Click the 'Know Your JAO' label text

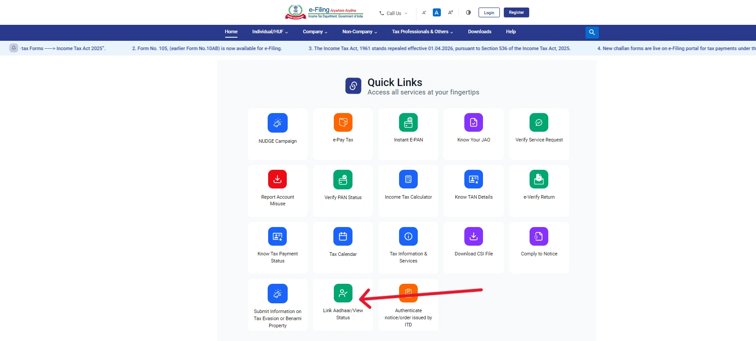pyautogui.click(x=474, y=140)
